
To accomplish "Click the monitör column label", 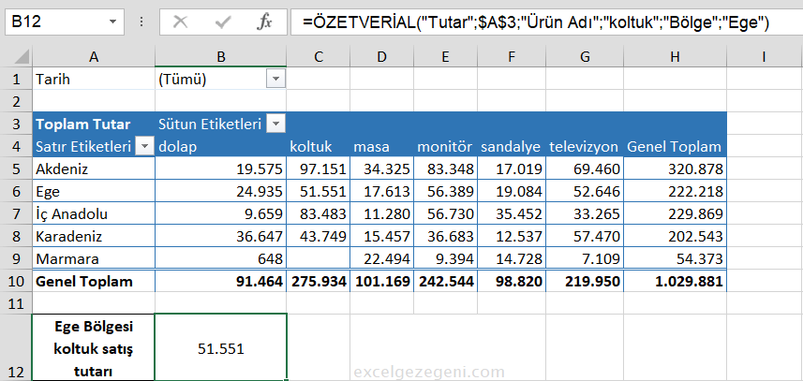I will coord(446,147).
